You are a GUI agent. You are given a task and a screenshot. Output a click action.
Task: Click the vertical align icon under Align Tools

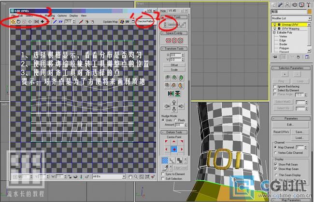pos(165,25)
